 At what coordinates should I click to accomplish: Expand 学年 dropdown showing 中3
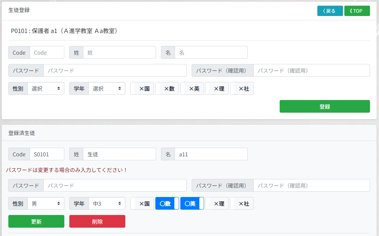point(107,204)
